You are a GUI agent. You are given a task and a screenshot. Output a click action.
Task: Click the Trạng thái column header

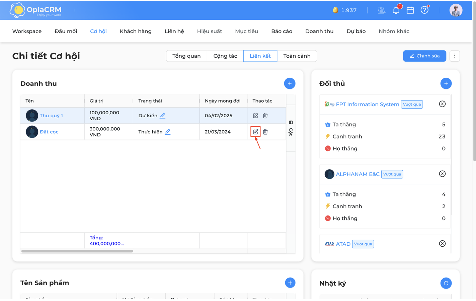point(166,101)
